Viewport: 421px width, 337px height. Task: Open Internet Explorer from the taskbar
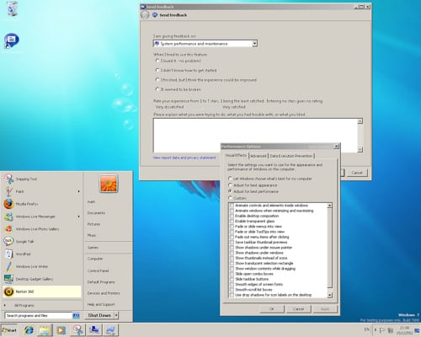tap(29, 330)
